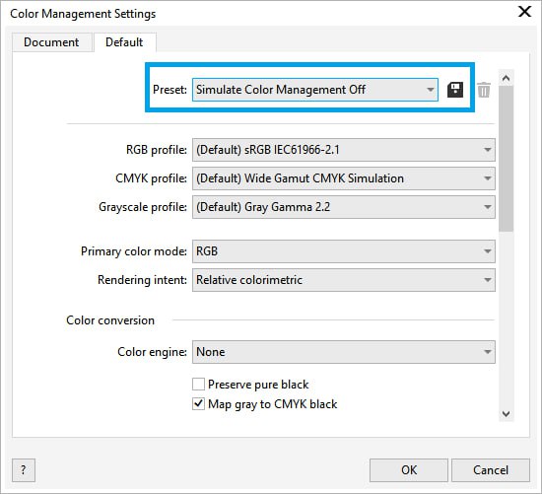Image resolution: width=542 pixels, height=494 pixels.
Task: Click the scroll down arrow in the settings panel
Action: pyautogui.click(x=507, y=414)
